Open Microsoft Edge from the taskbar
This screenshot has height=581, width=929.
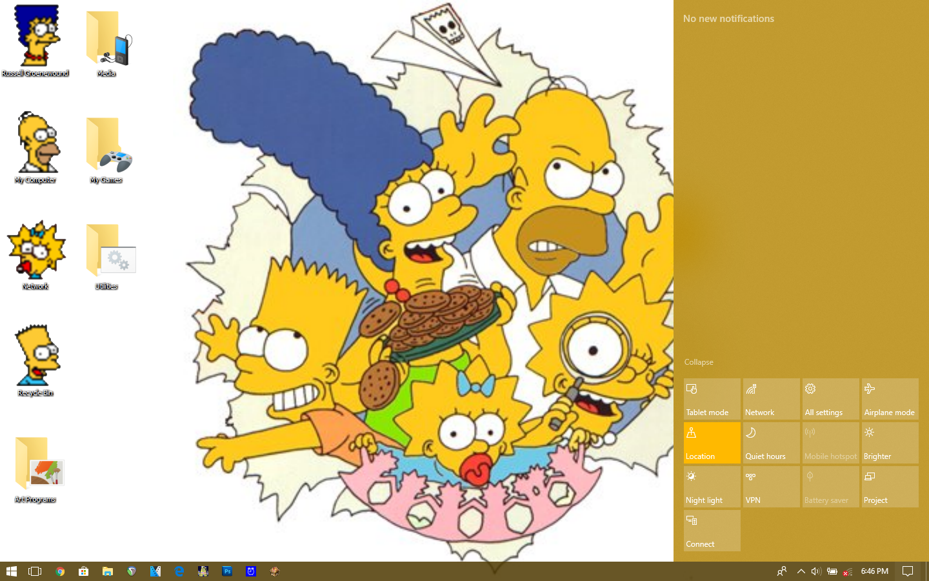point(179,571)
